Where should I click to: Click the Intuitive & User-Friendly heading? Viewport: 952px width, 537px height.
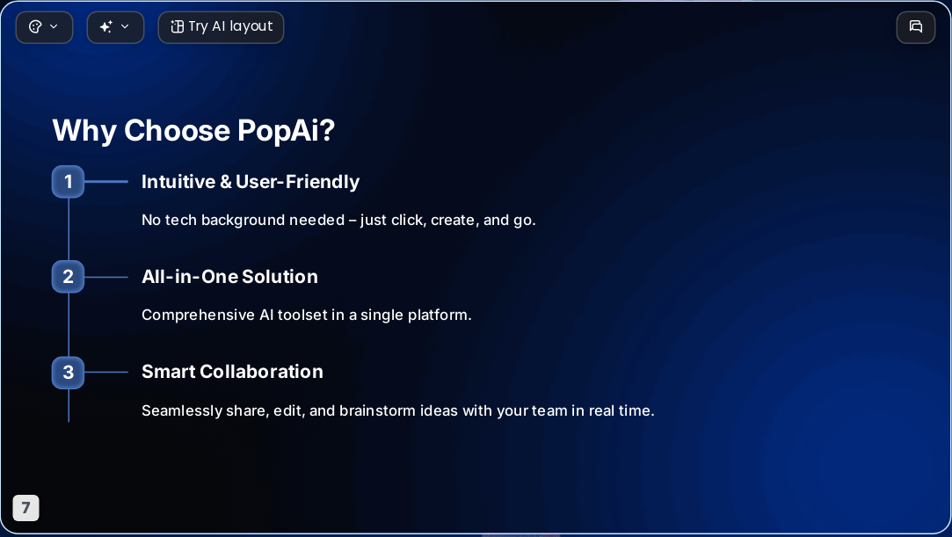[x=251, y=182]
